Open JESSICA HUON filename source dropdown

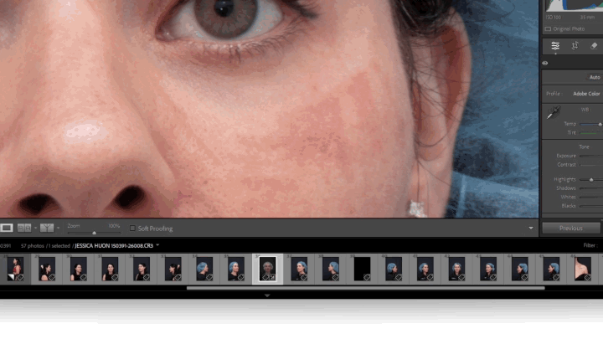(157, 245)
